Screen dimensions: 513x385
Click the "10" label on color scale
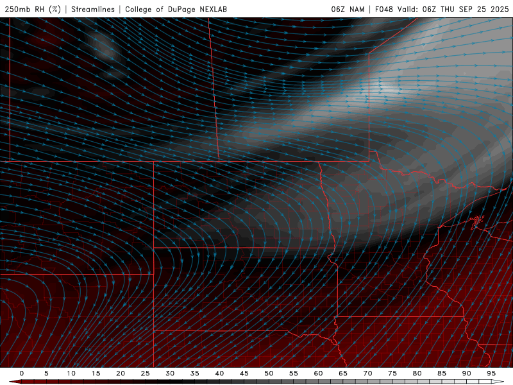coord(71,373)
